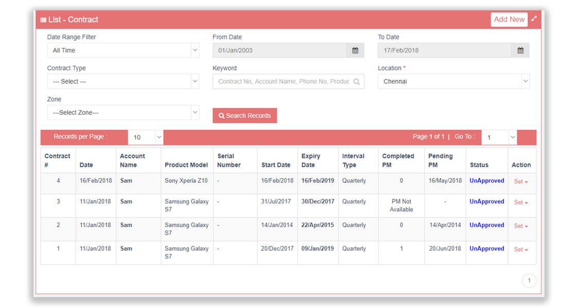578x308 pixels.
Task: Click the Add New button
Action: point(509,19)
